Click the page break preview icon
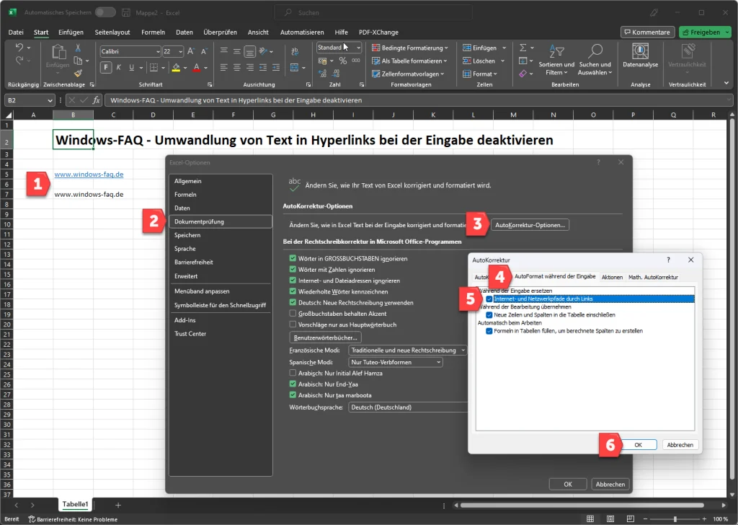738x525 pixels. click(630, 519)
